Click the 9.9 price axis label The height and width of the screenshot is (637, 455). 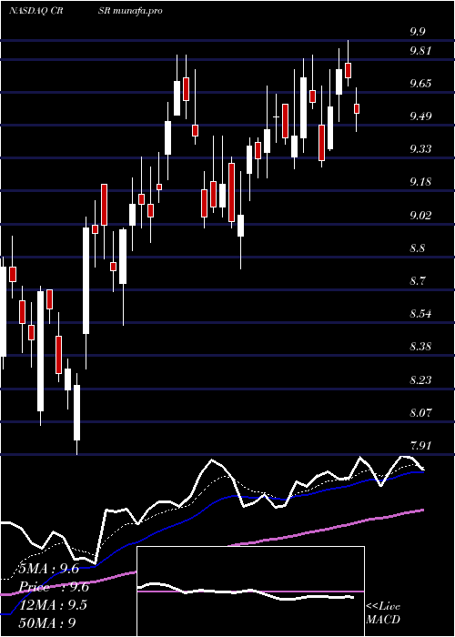click(417, 33)
